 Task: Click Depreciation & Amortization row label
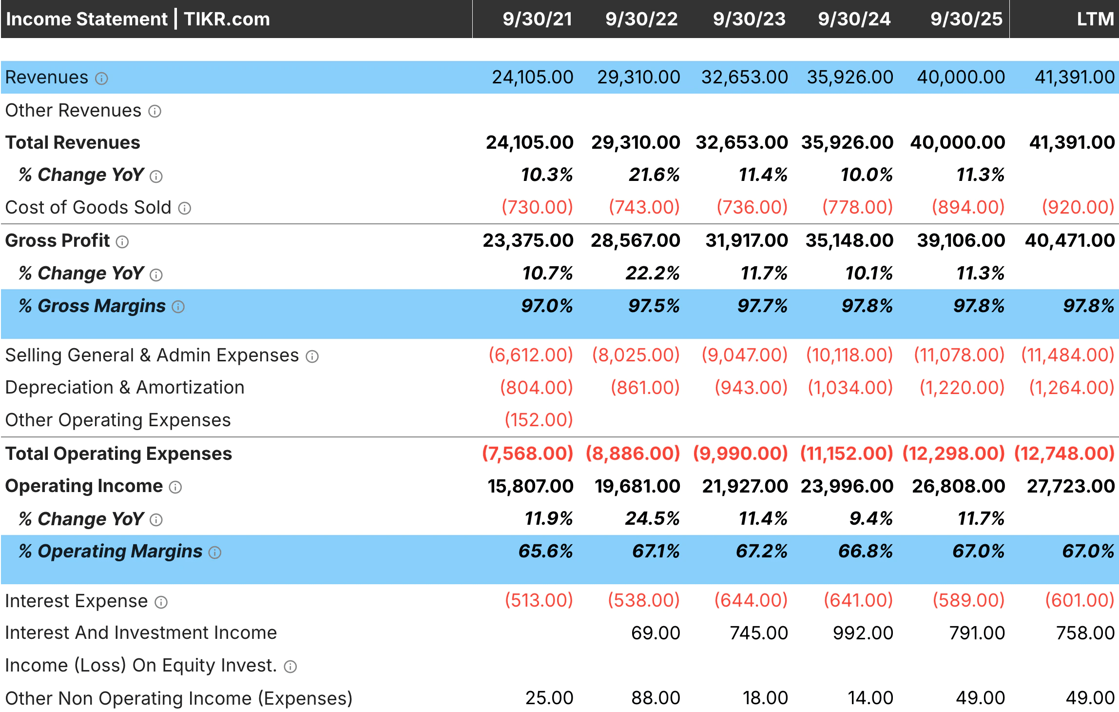(125, 388)
